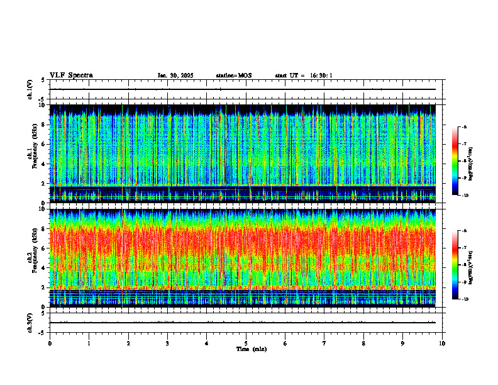
Task: Click the ch.3 voltage waveform trace
Action: click(243, 323)
